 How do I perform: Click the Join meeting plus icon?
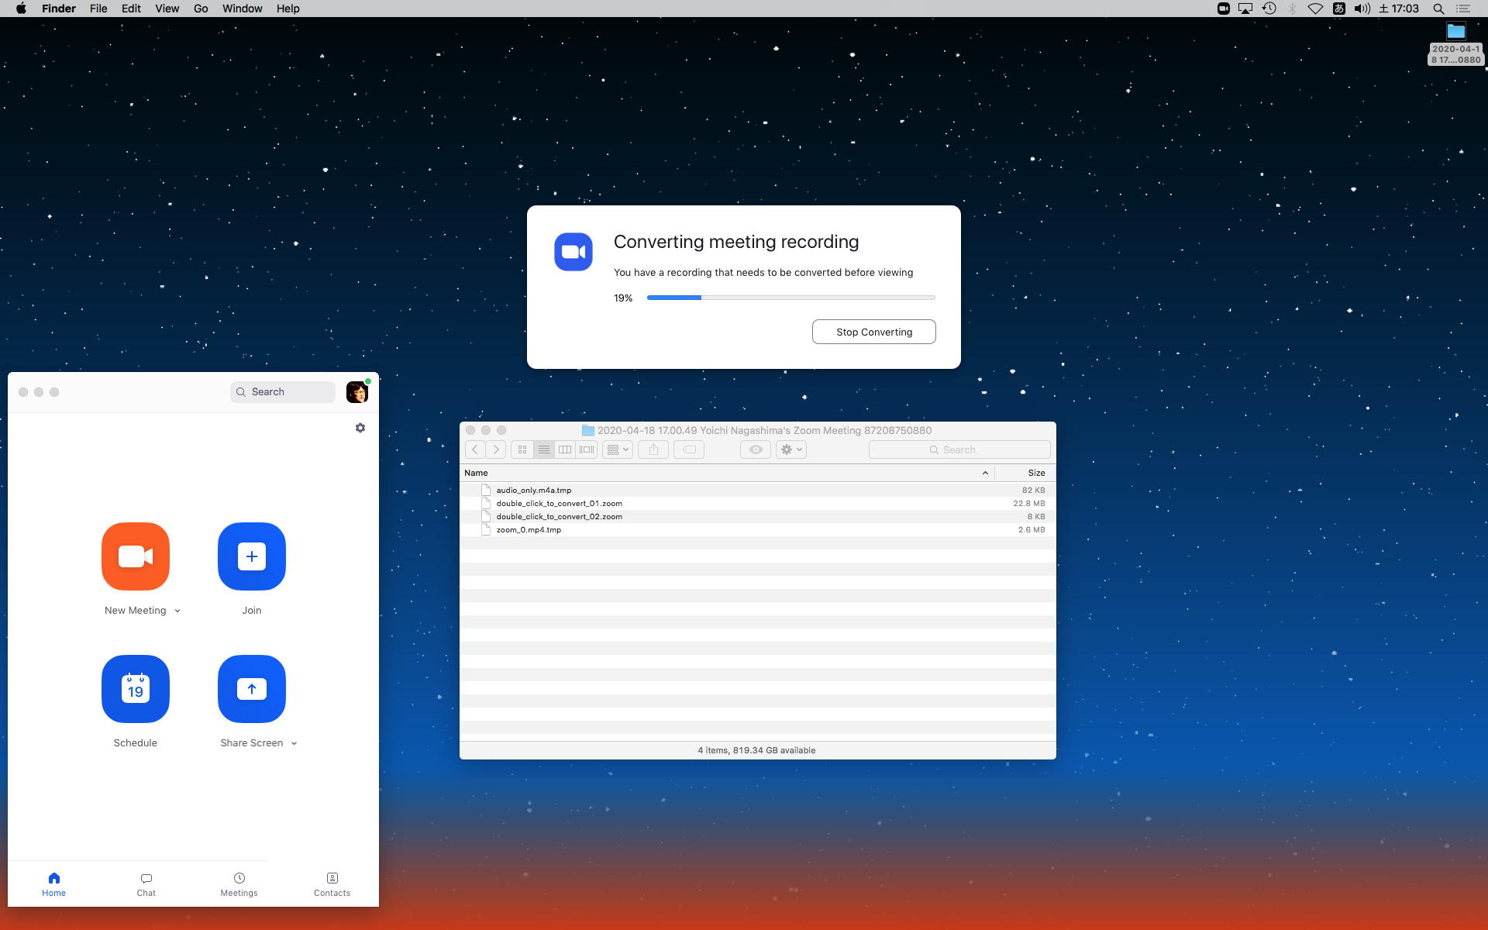click(252, 556)
